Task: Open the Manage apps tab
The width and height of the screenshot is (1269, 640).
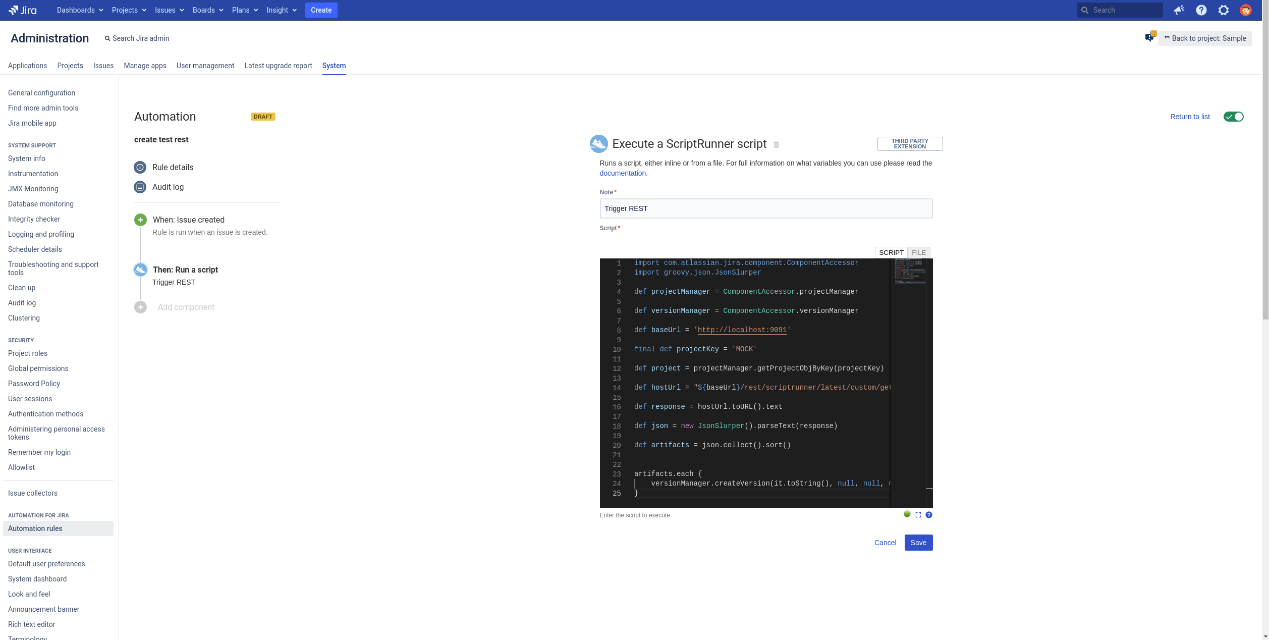Action: 145,66
